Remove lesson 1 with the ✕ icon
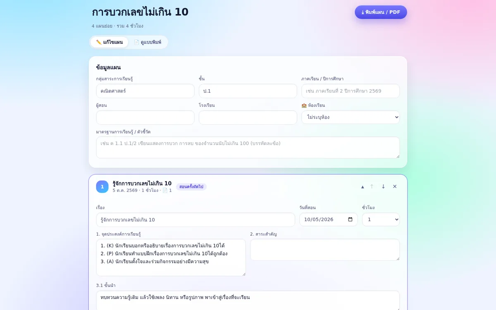Screen dimensions: 496x310 [395, 186]
